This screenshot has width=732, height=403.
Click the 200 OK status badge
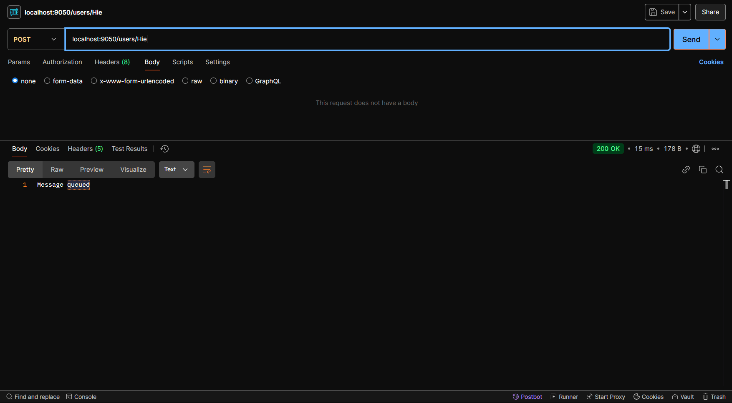click(608, 149)
